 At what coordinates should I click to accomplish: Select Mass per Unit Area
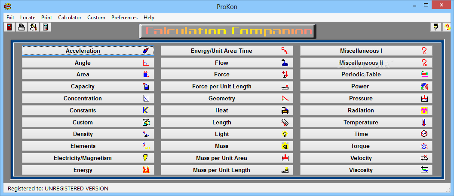pos(227,158)
